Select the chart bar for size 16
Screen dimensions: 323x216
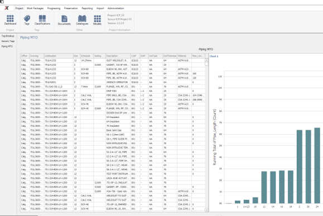click(x=282, y=187)
